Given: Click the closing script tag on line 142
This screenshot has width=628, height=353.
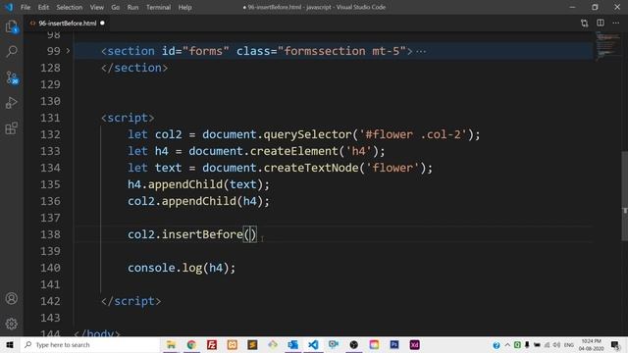Looking at the screenshot, I should (131, 301).
